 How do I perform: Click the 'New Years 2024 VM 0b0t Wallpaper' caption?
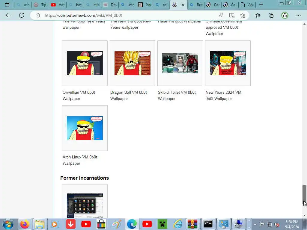click(x=223, y=96)
